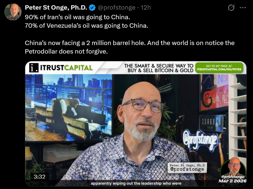Click the Peter St Onge name tag overlay
The image size is (253, 189).
point(187,168)
